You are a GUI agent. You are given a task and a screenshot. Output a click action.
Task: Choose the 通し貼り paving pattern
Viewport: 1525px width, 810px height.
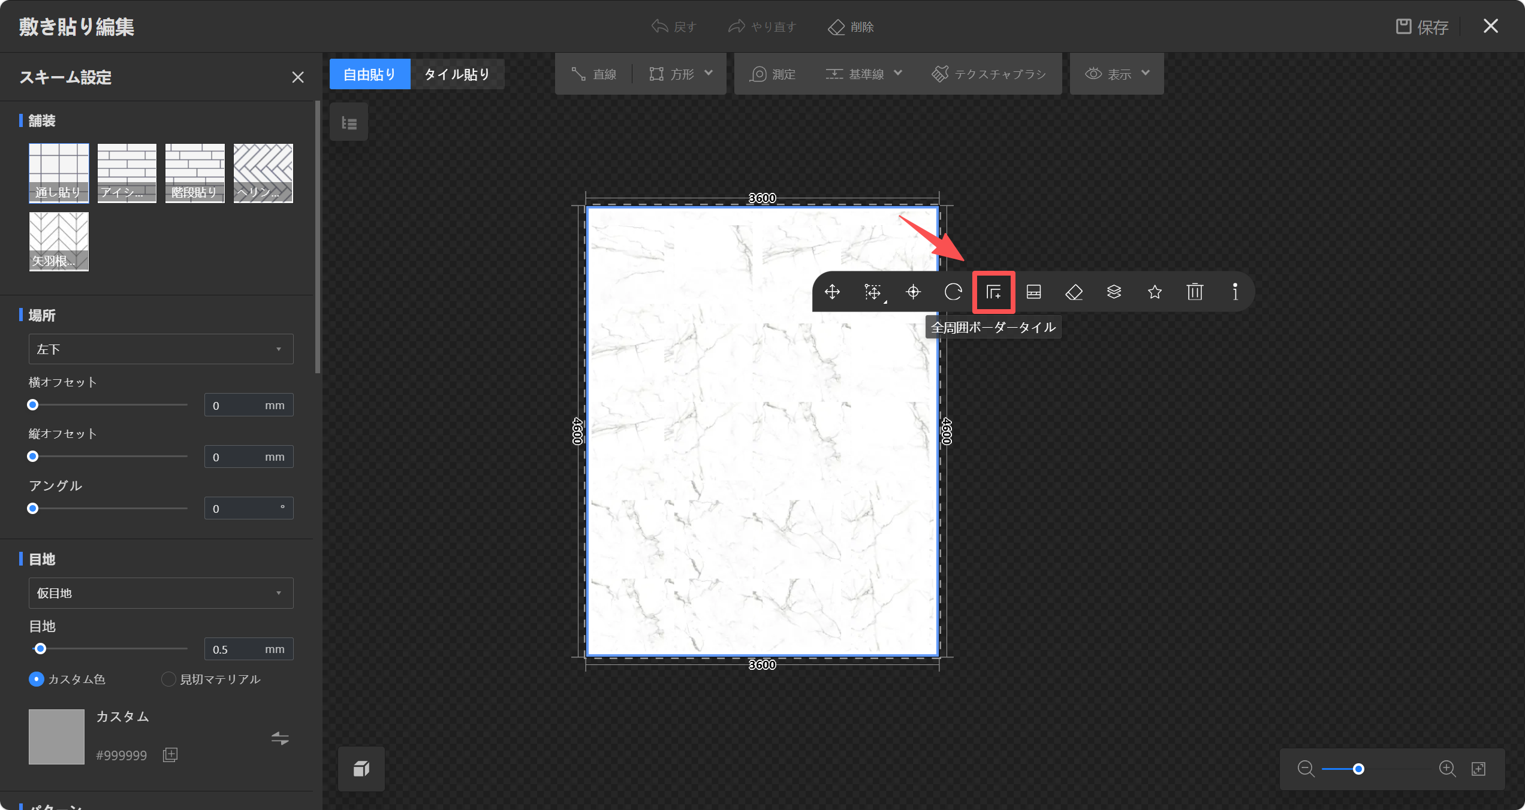click(59, 173)
